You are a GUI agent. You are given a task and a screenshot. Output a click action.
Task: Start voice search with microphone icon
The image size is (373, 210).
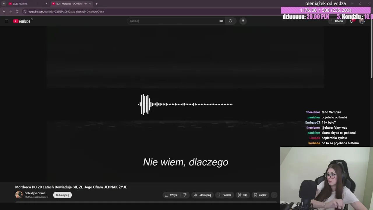[243, 21]
